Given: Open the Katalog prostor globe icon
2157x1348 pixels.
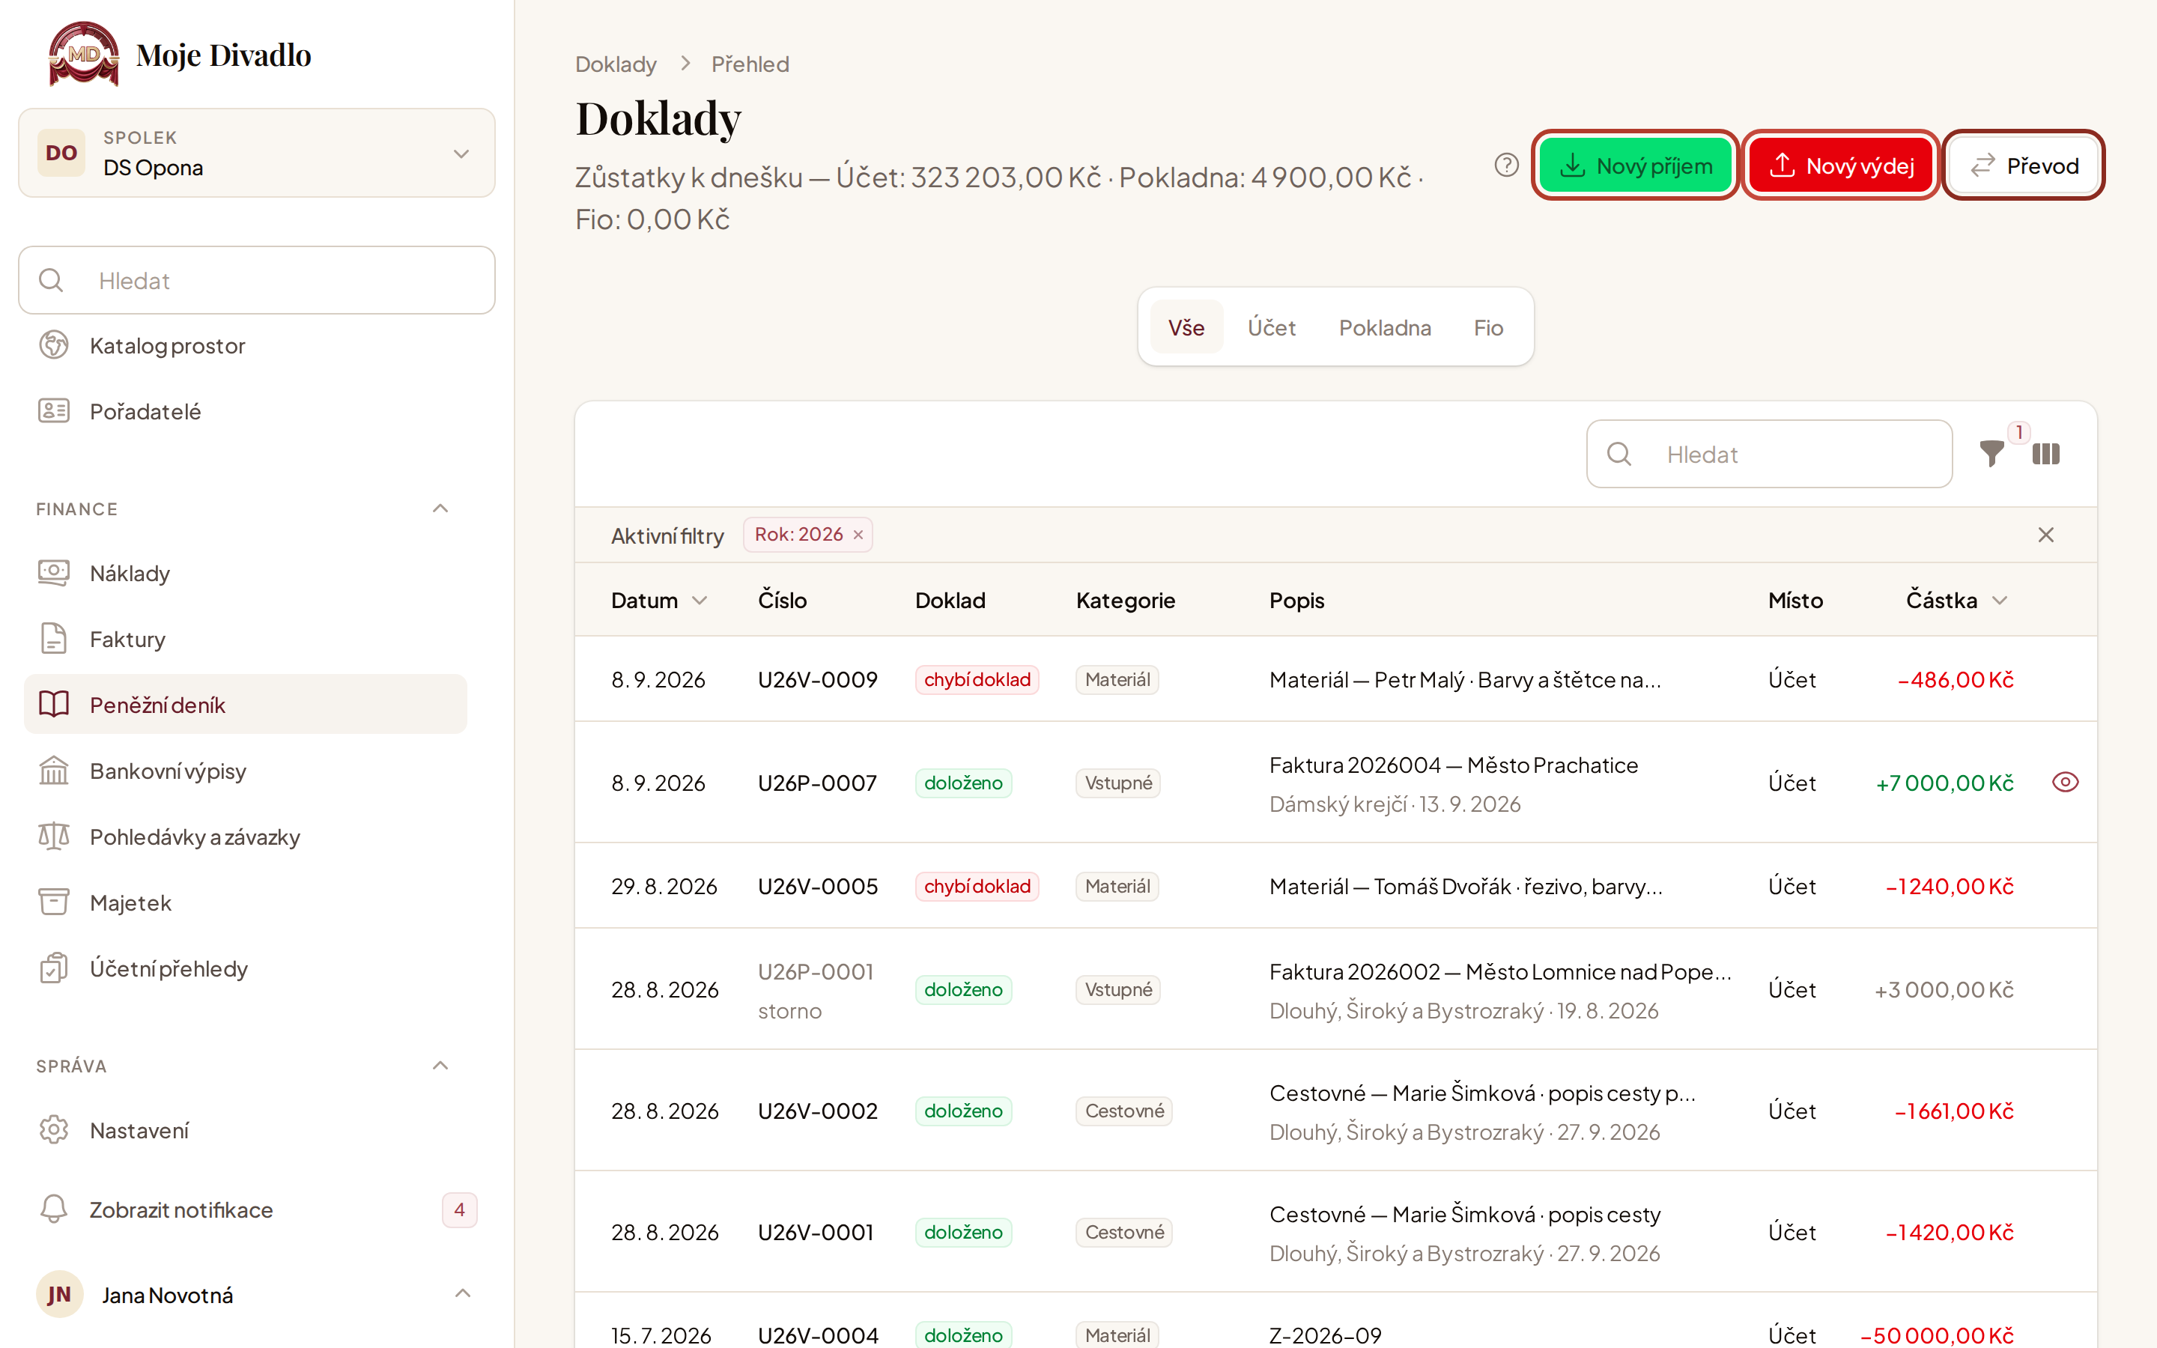Looking at the screenshot, I should pyautogui.click(x=53, y=345).
